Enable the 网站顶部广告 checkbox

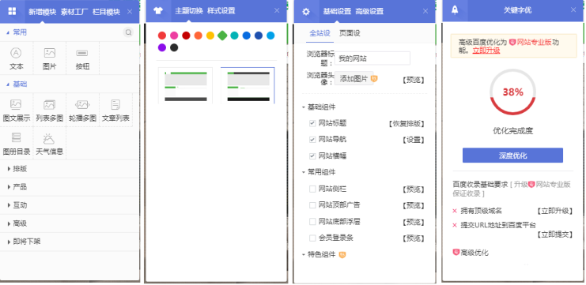coord(312,205)
